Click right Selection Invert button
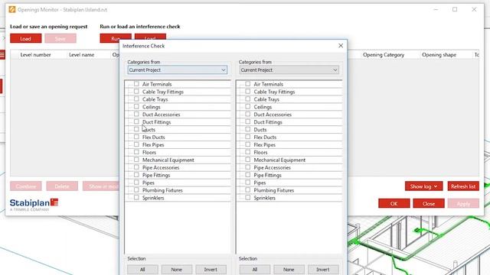The image size is (490, 275). click(x=323, y=270)
